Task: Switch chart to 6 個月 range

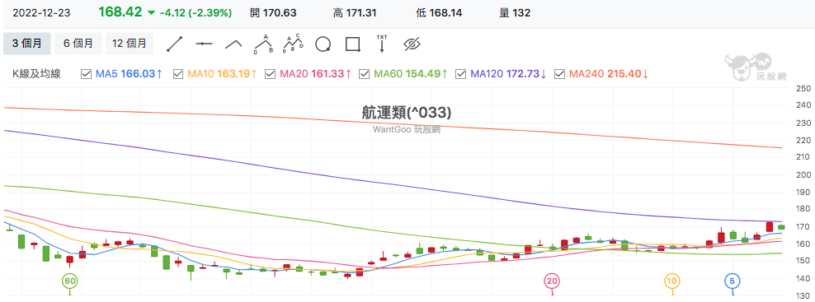Action: pyautogui.click(x=78, y=44)
